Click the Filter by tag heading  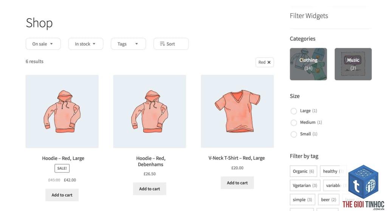tap(304, 156)
